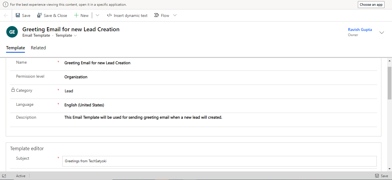Expand the chevron next to New
The width and height of the screenshot is (392, 180).
tap(97, 15)
